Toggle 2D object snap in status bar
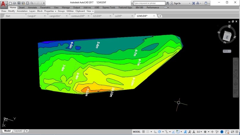 point(178,132)
